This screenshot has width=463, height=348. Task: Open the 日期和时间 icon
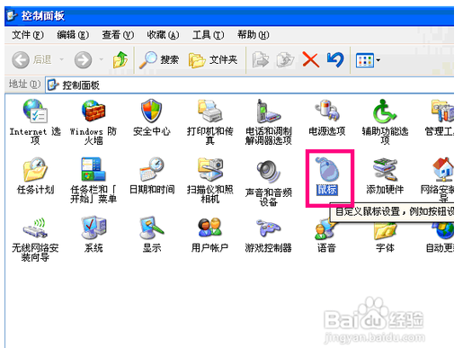click(x=152, y=169)
